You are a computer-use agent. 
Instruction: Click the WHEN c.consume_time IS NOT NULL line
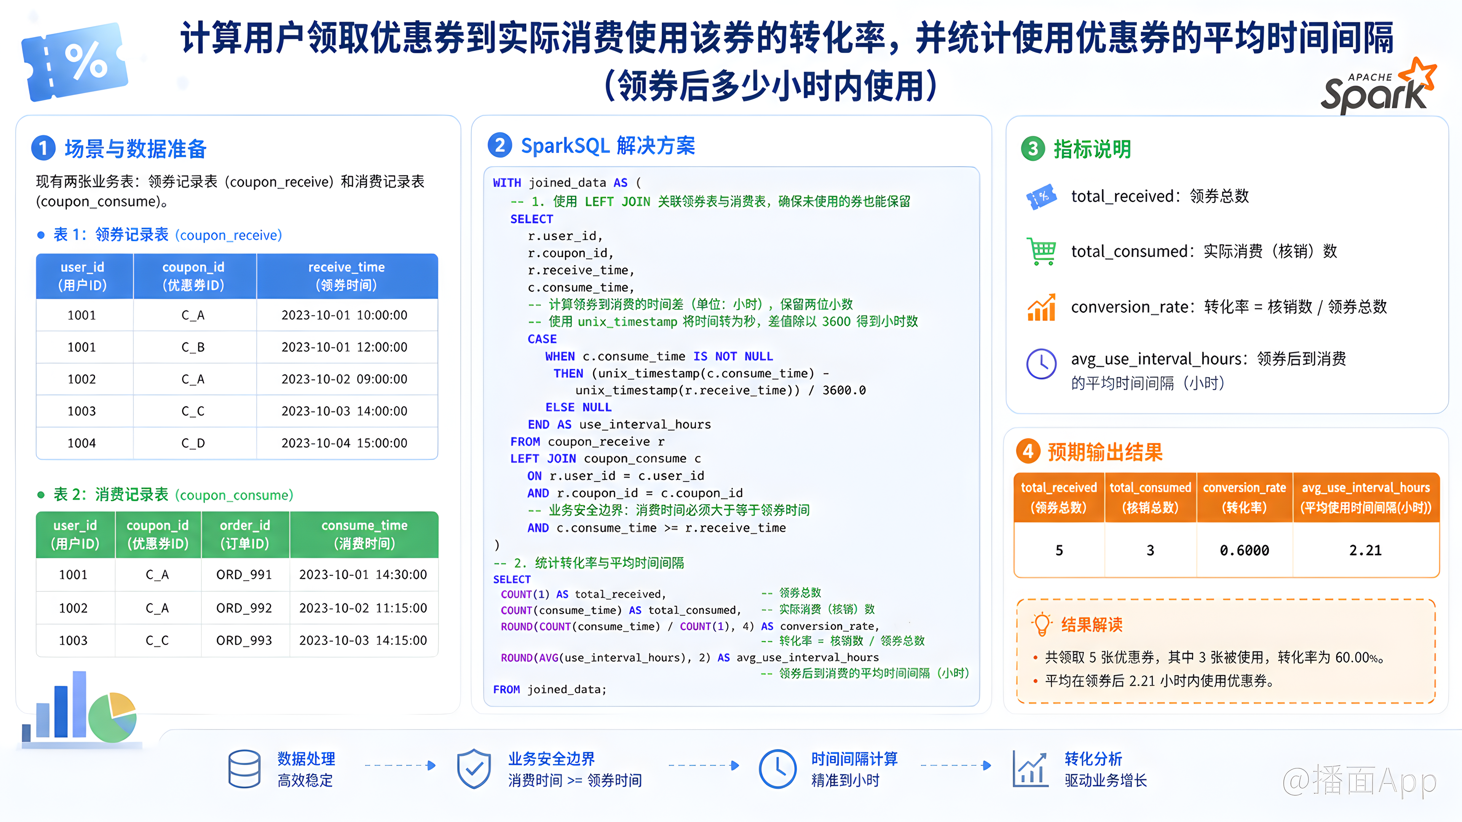coord(659,356)
